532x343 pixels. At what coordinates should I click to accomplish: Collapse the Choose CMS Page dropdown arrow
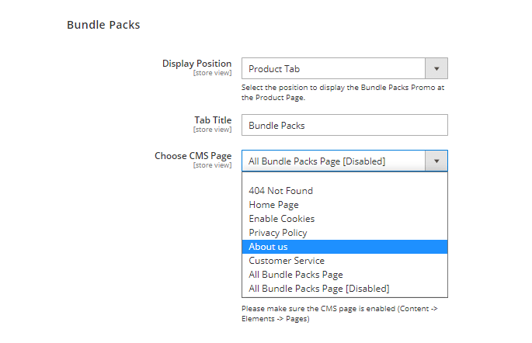[436, 161]
